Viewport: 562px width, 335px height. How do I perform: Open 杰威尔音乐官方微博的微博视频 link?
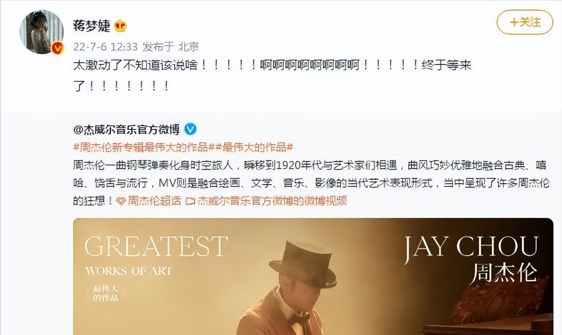(271, 201)
